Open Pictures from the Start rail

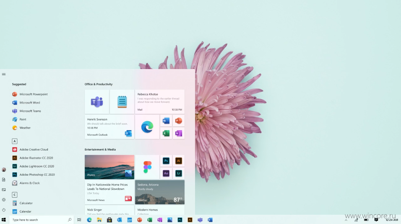[4, 190]
